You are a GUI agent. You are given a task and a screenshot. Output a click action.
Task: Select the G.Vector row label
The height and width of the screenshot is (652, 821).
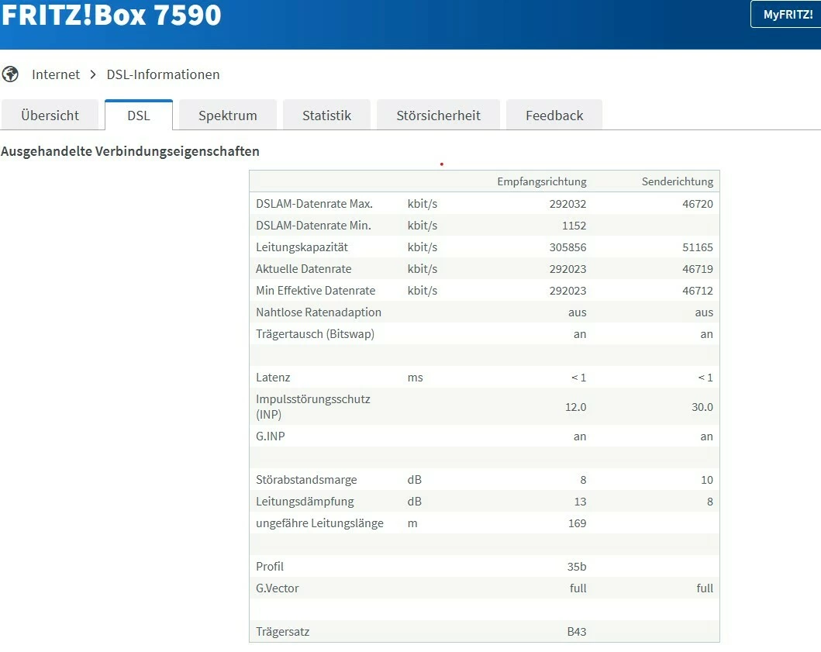(x=277, y=588)
